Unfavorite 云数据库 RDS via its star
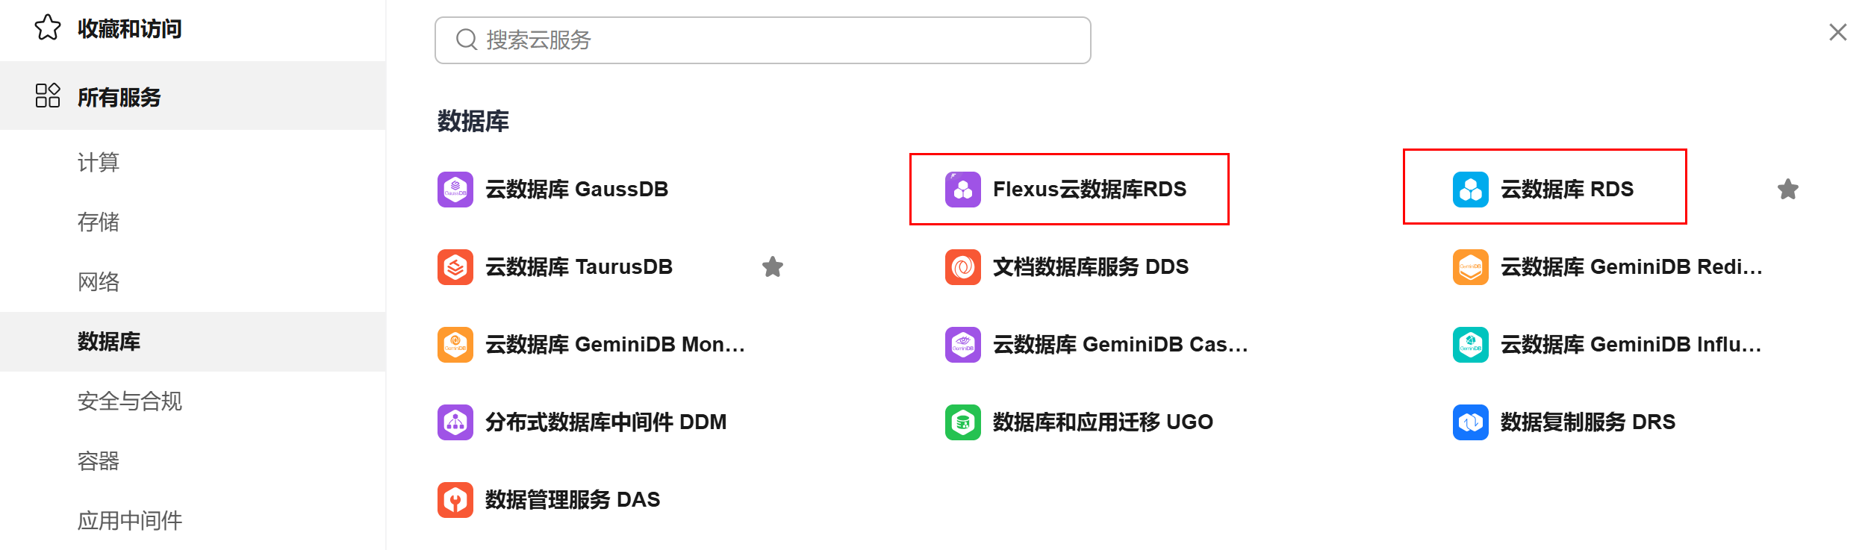This screenshot has width=1871, height=550. point(1787,190)
